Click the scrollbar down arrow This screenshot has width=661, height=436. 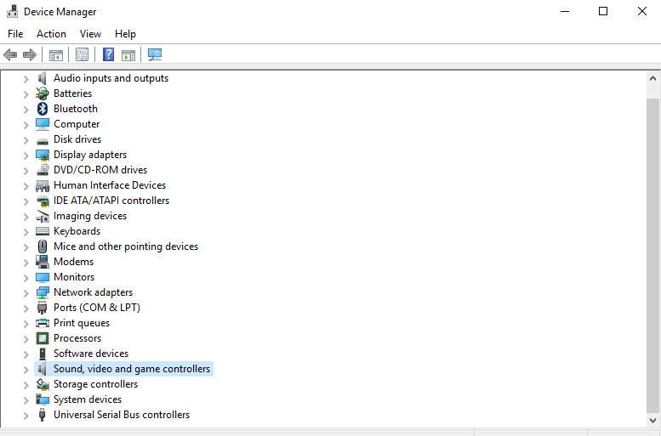653,420
